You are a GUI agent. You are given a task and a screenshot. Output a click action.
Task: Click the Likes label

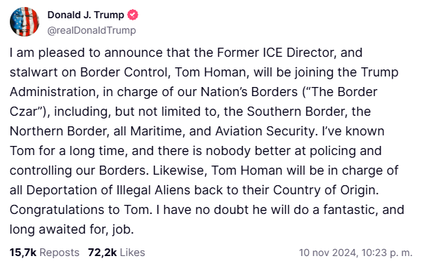pyautogui.click(x=133, y=253)
